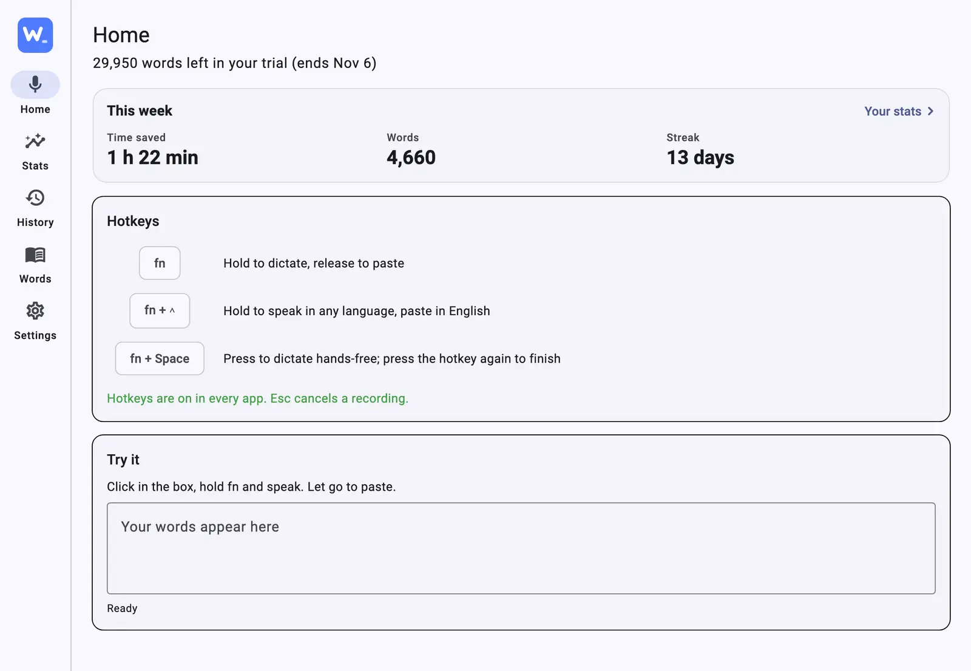Select the Stats sidebar label
971x671 pixels.
35,166
